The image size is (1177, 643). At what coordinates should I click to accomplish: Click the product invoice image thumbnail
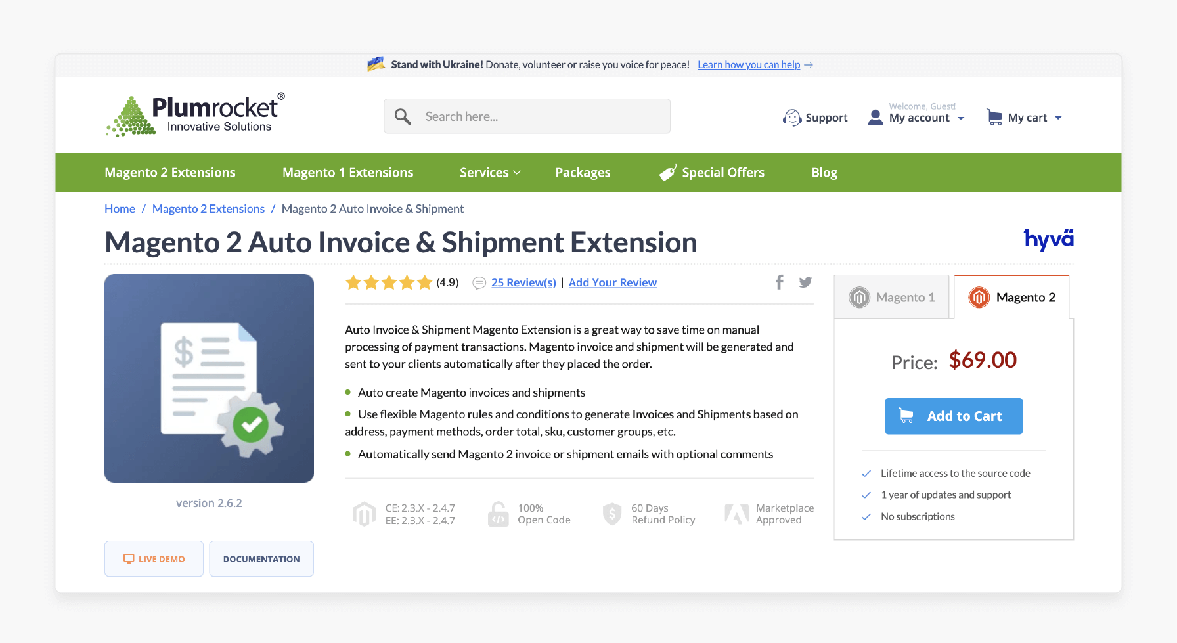209,378
